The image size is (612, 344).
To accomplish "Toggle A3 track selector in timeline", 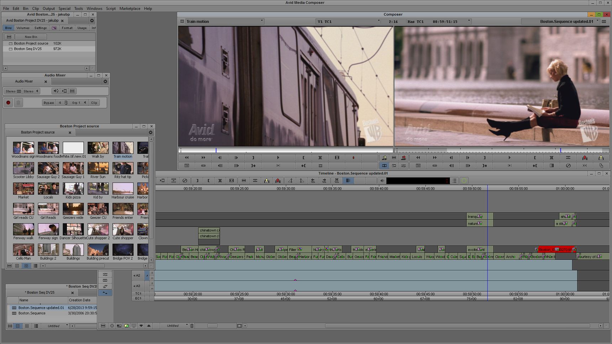I will coord(139,286).
